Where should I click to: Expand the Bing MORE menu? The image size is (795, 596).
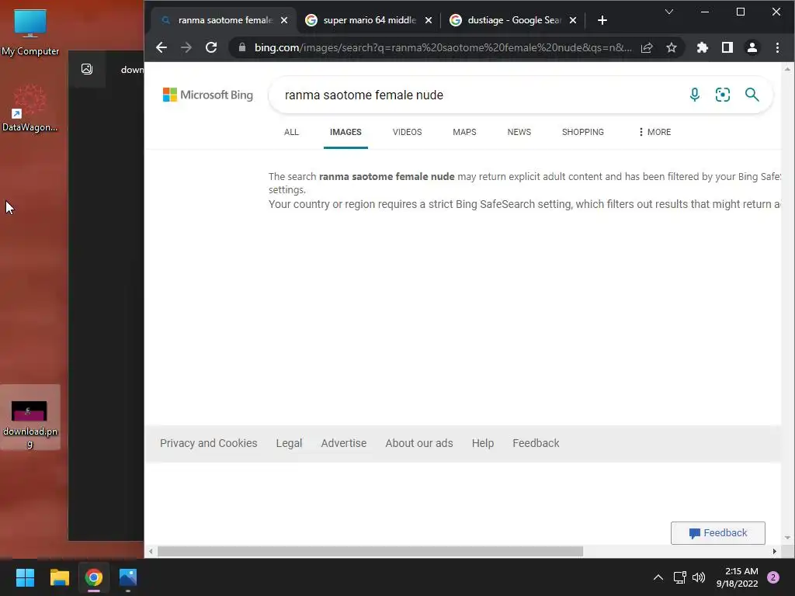click(x=654, y=132)
